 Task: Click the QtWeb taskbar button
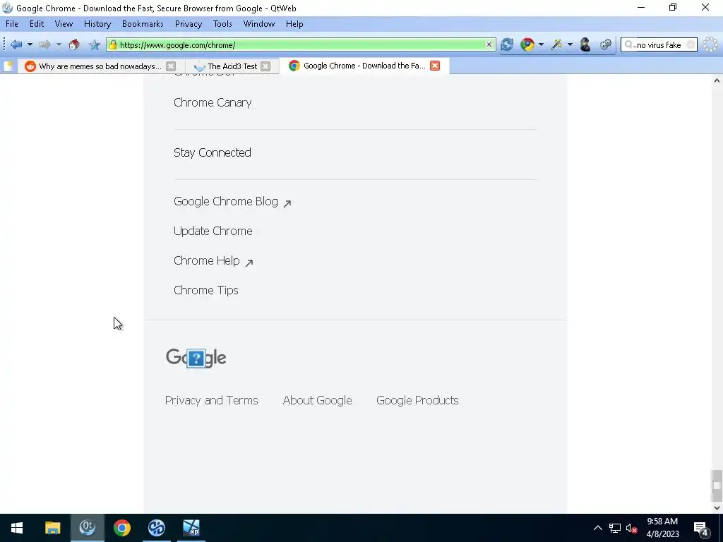pyautogui.click(x=87, y=528)
